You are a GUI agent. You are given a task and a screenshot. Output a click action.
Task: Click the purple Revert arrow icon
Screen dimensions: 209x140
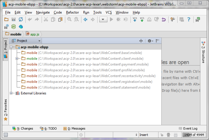[164, 19]
